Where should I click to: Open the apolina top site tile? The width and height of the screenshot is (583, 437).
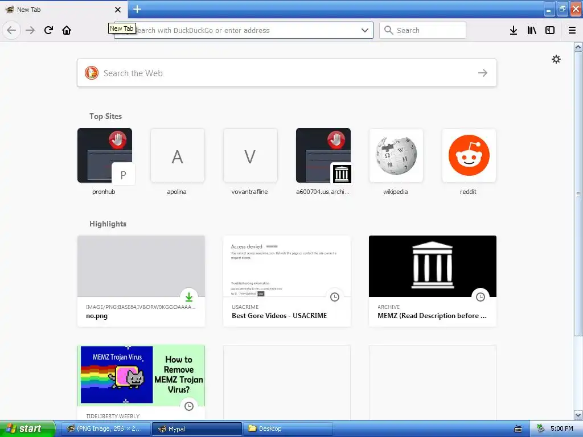point(178,155)
